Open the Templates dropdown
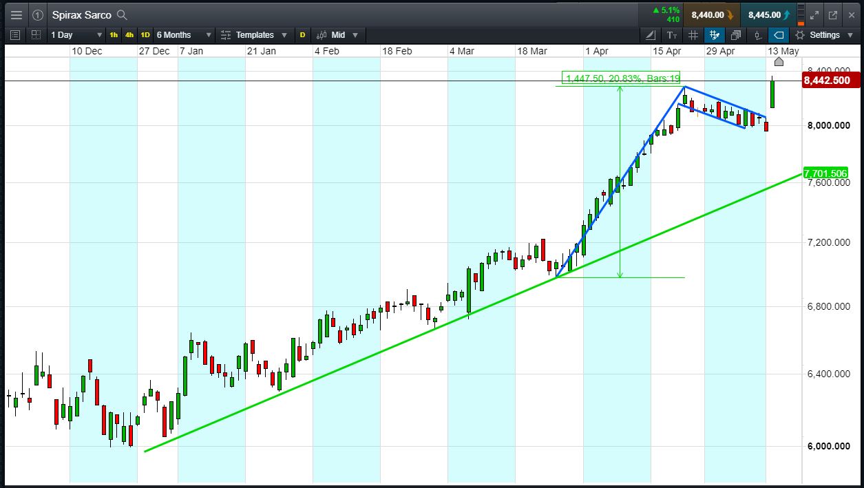 253,35
